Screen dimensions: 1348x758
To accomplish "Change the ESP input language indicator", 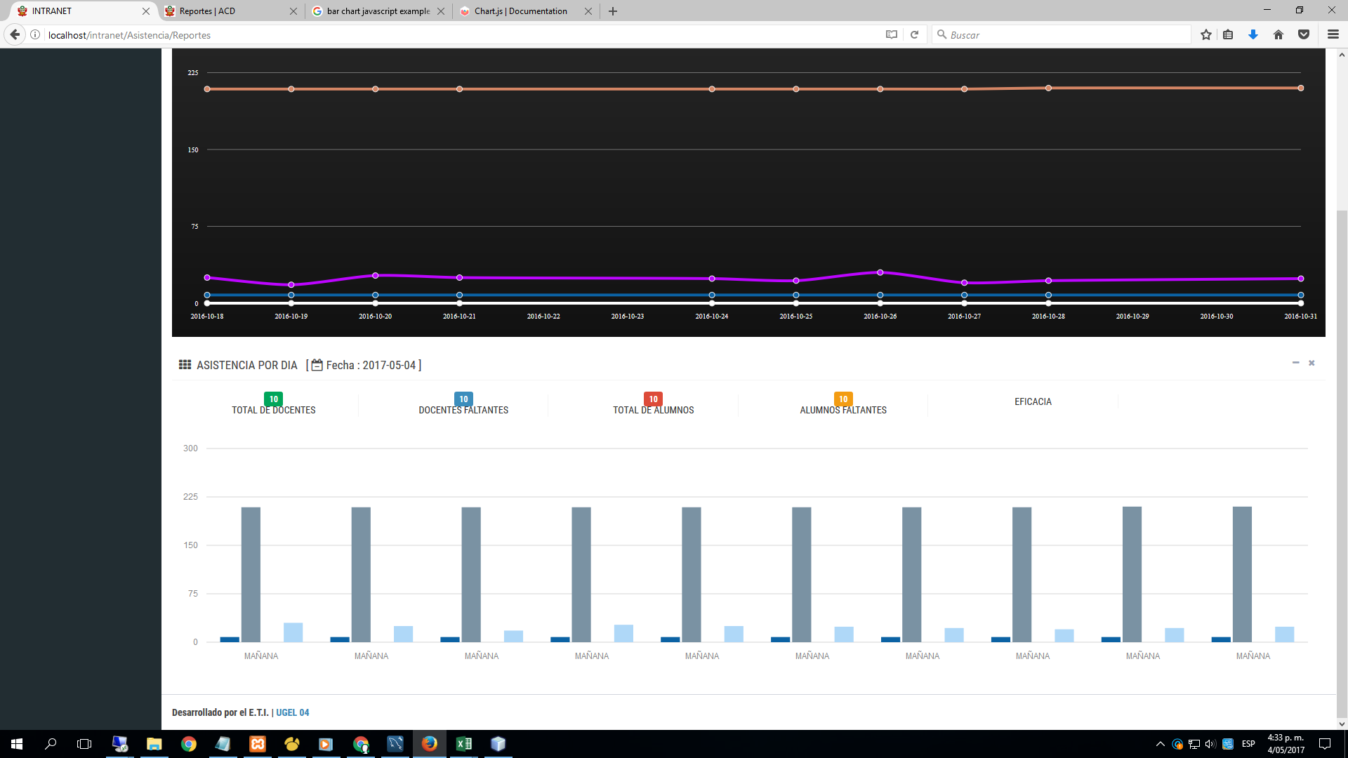I will [x=1248, y=744].
